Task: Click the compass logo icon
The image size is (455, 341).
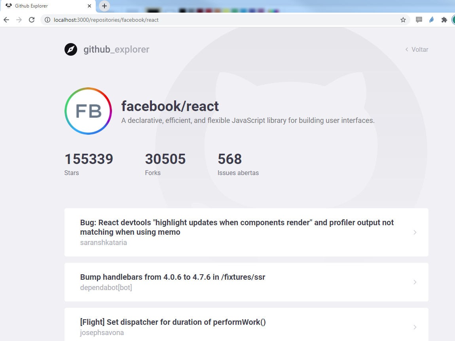Action: (71, 49)
